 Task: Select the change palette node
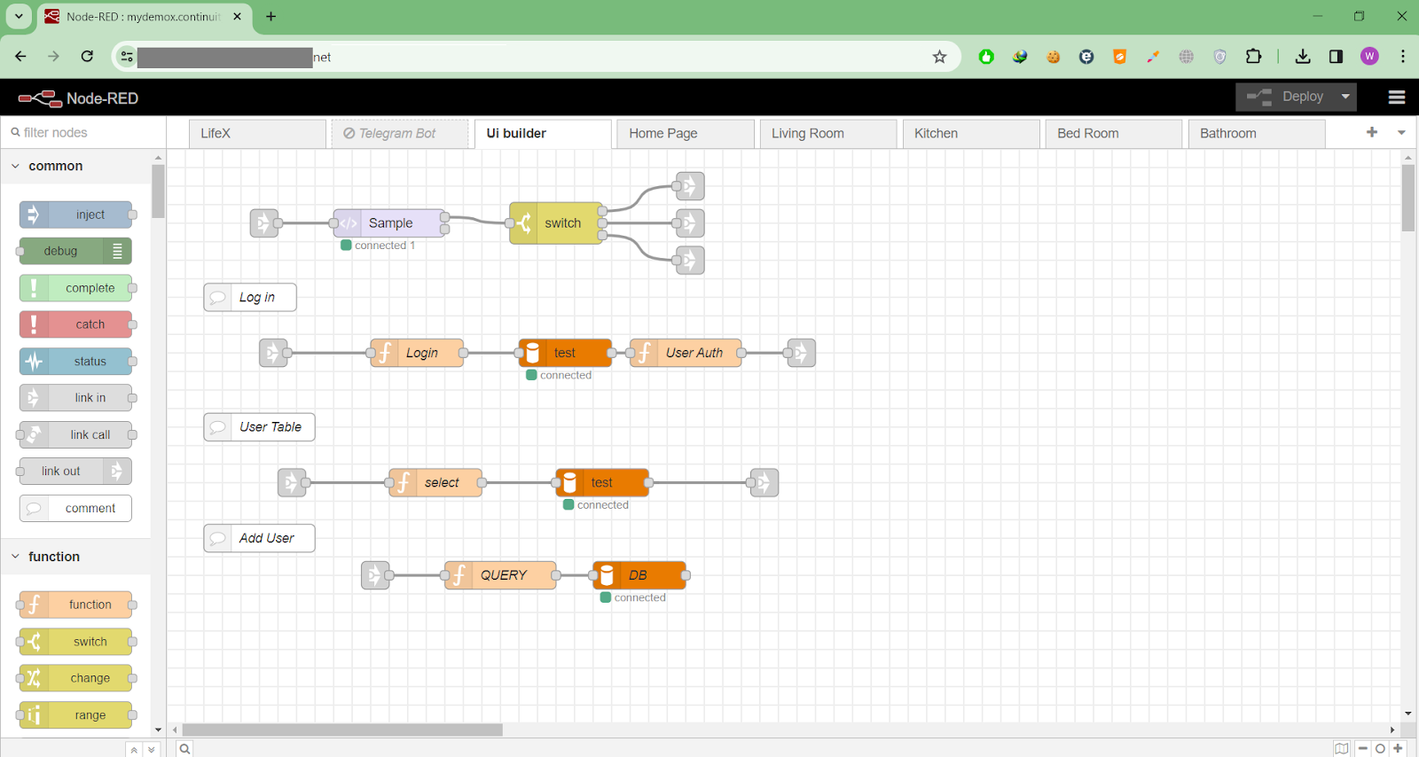(75, 678)
